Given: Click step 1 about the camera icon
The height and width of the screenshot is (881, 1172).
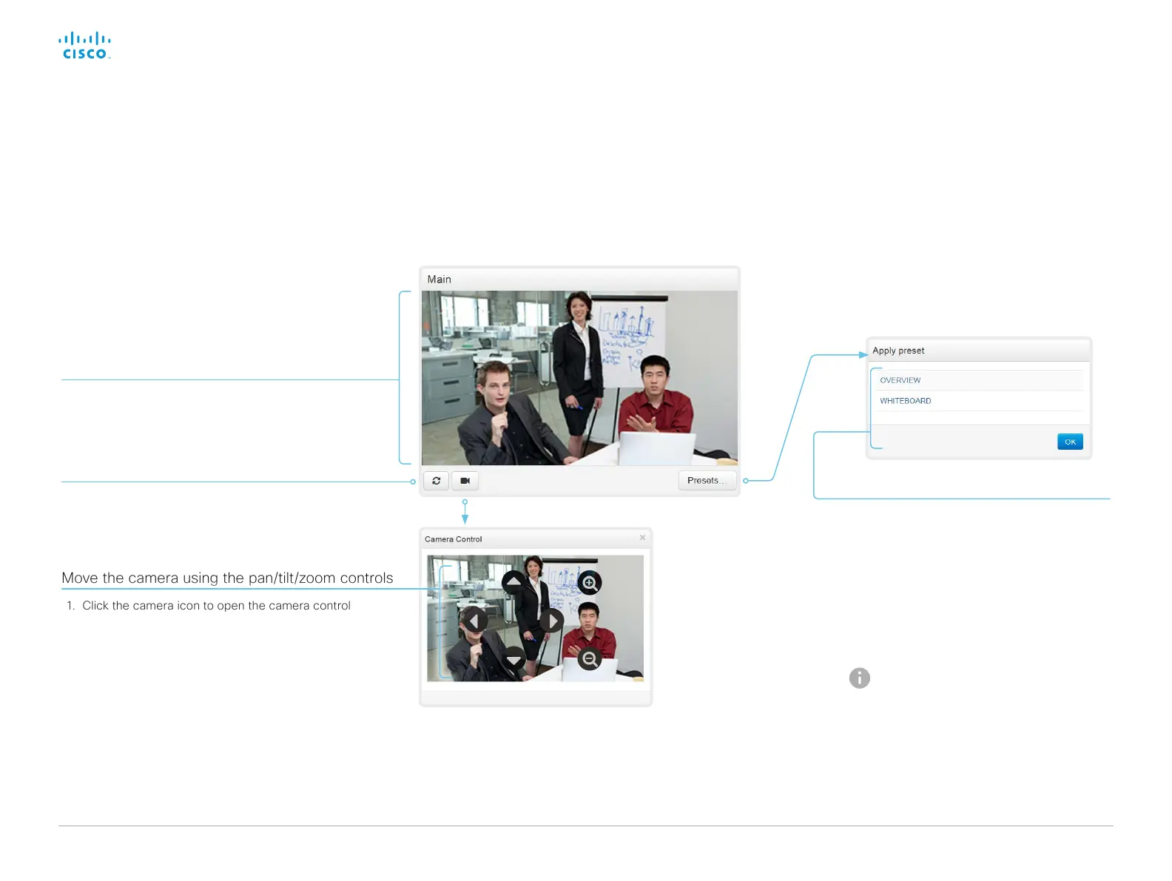Looking at the screenshot, I should [209, 605].
